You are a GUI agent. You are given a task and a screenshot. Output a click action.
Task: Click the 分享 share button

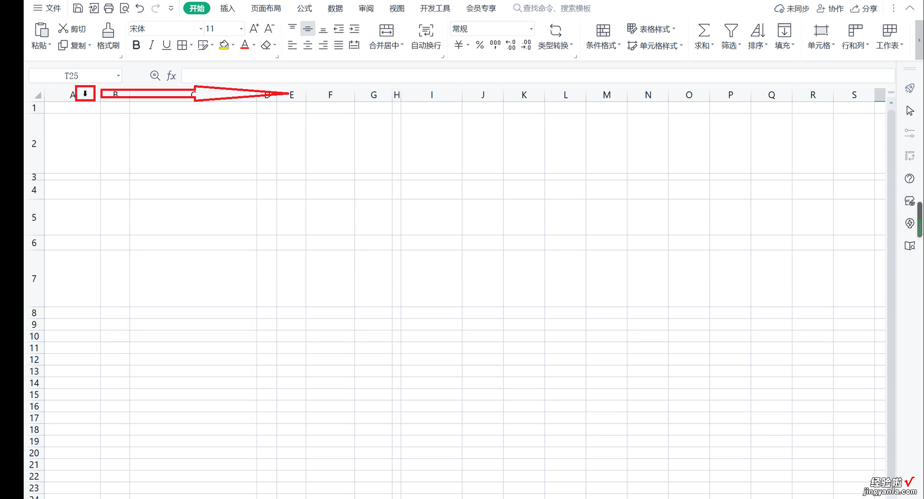(864, 8)
